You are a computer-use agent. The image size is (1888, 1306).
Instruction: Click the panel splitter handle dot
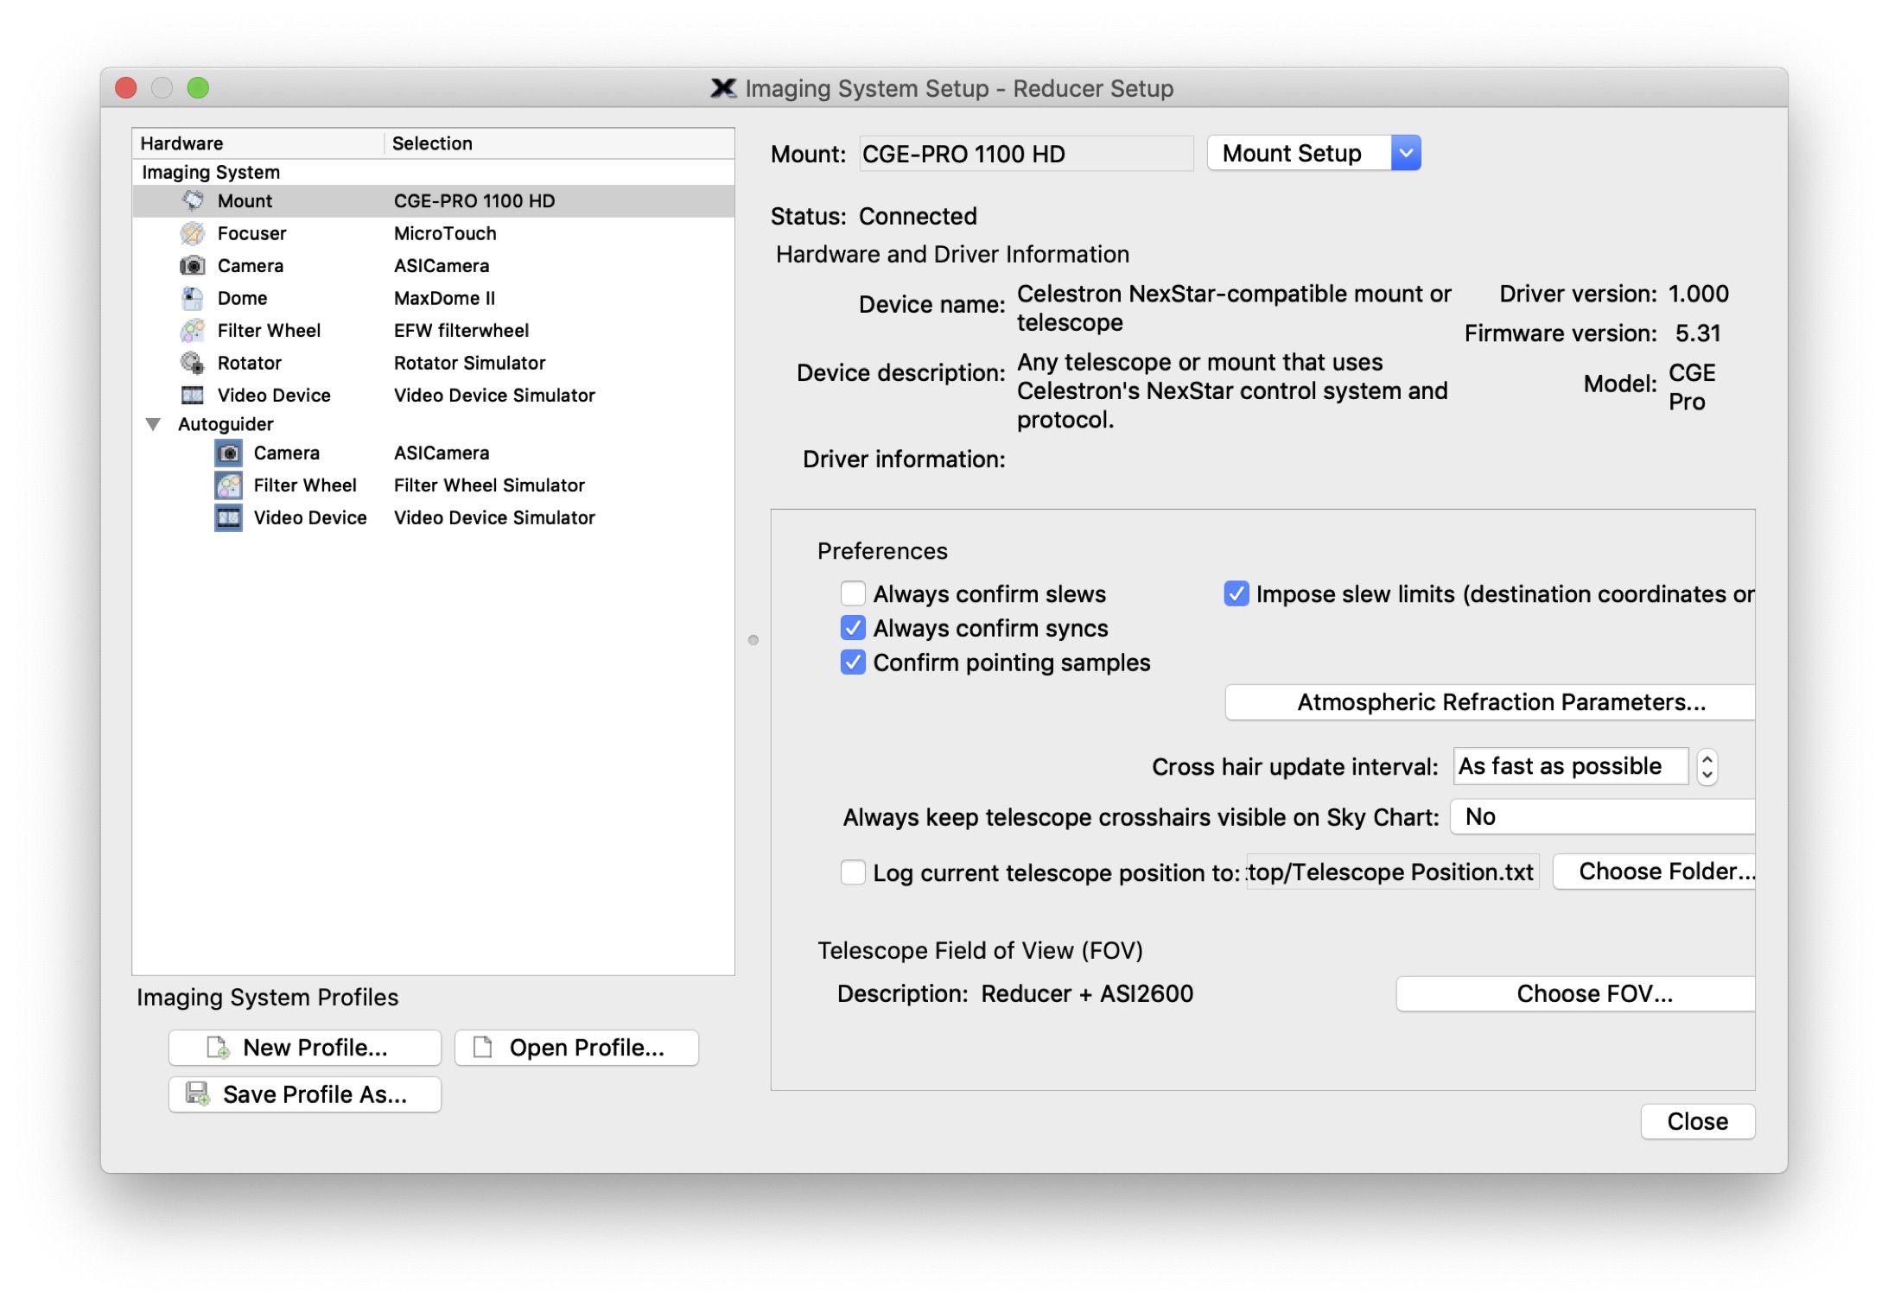point(753,640)
